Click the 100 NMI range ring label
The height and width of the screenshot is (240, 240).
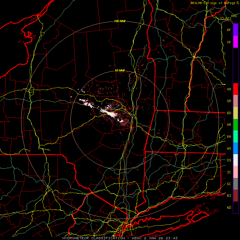click(x=120, y=21)
